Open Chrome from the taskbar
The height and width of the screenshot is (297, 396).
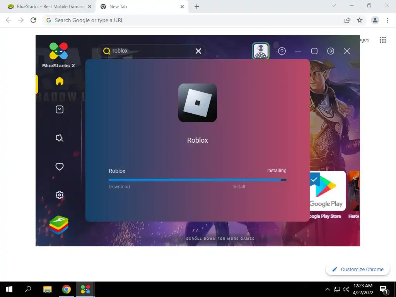(x=67, y=289)
